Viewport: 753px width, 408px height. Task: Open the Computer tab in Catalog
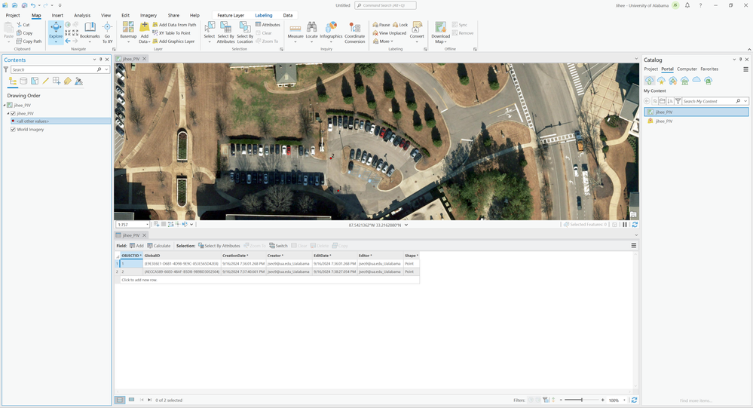pos(687,69)
